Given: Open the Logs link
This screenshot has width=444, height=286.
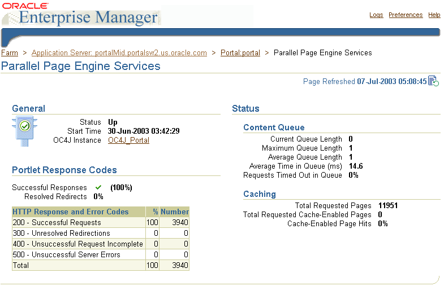Looking at the screenshot, I should (376, 15).
